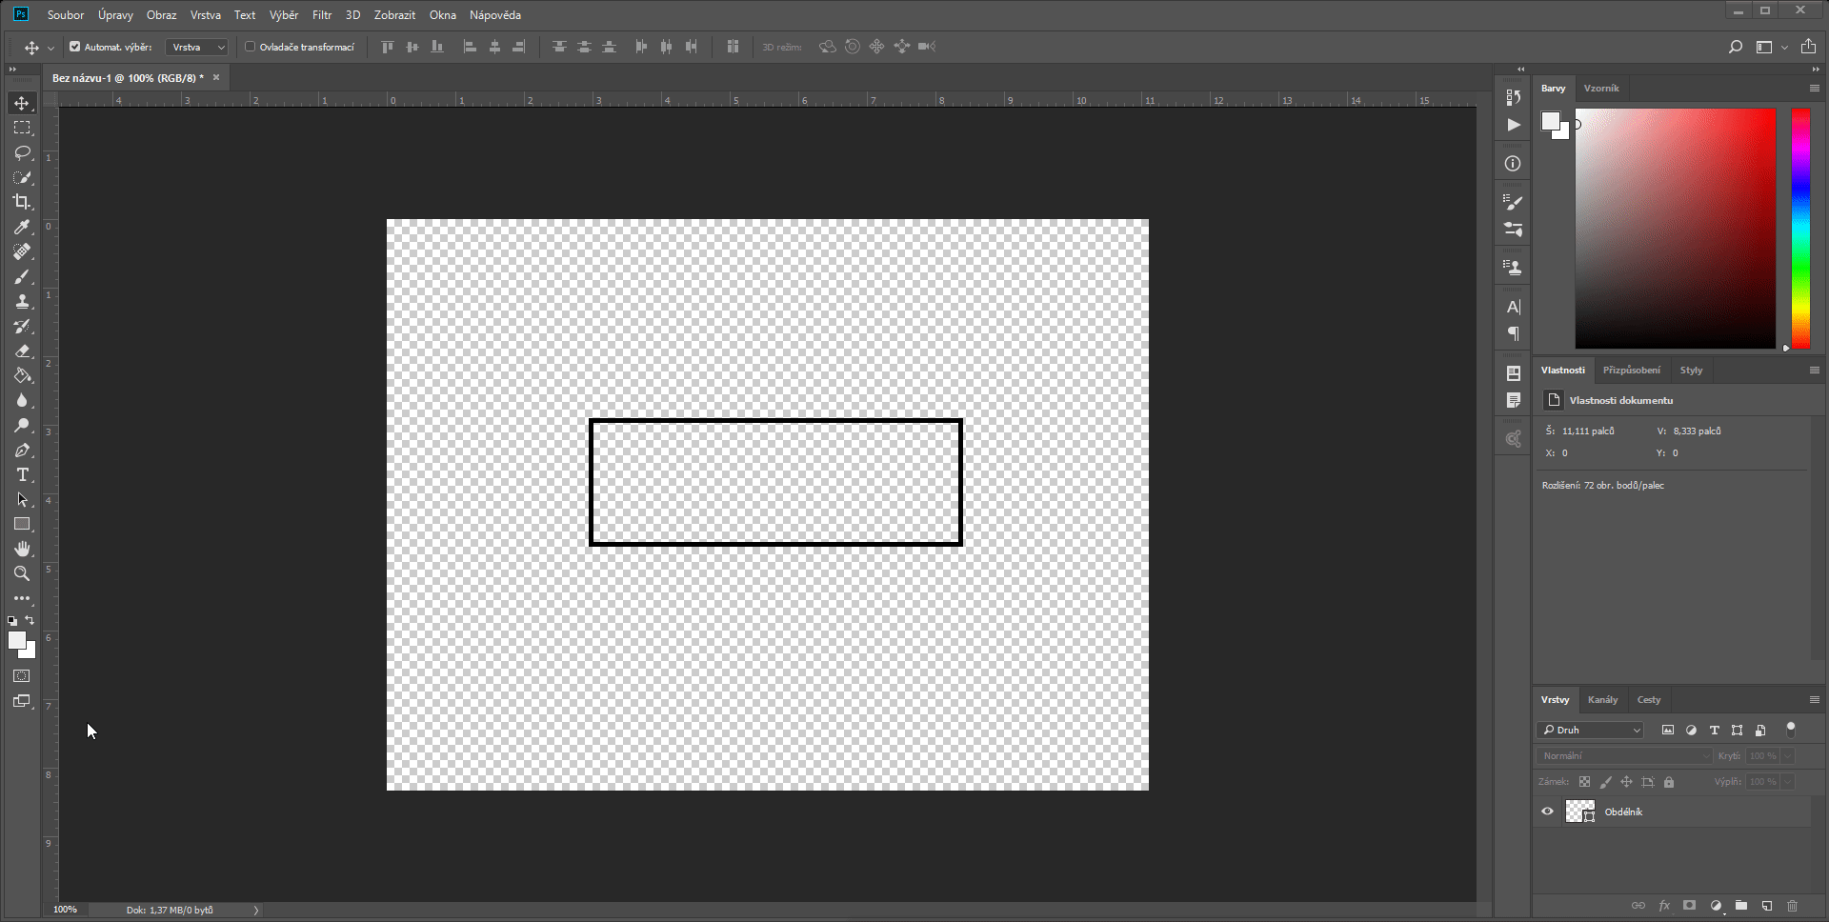Select the Blur tool
This screenshot has height=922, width=1829.
(22, 400)
